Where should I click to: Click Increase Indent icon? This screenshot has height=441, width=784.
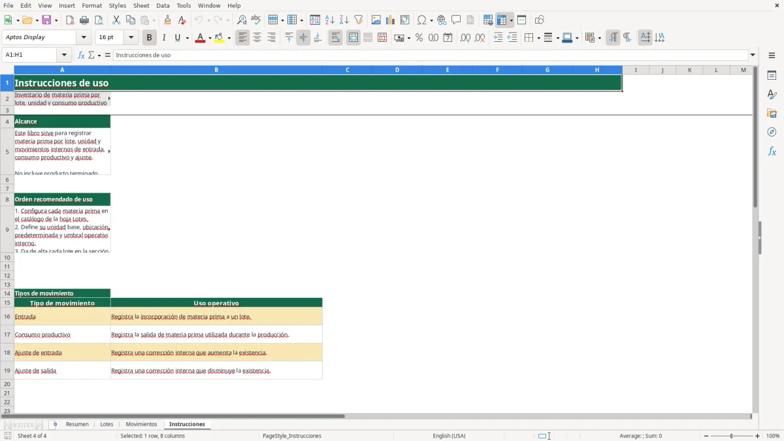(x=498, y=38)
